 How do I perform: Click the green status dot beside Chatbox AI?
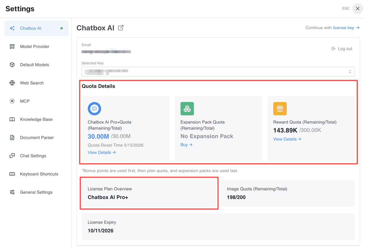[62, 28]
